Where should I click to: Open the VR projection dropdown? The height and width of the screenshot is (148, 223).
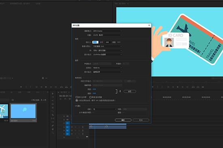pos(105,109)
